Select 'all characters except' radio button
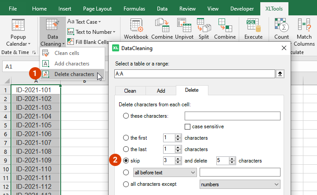Image resolution: width=317 pixels, height=195 pixels. coord(126,184)
